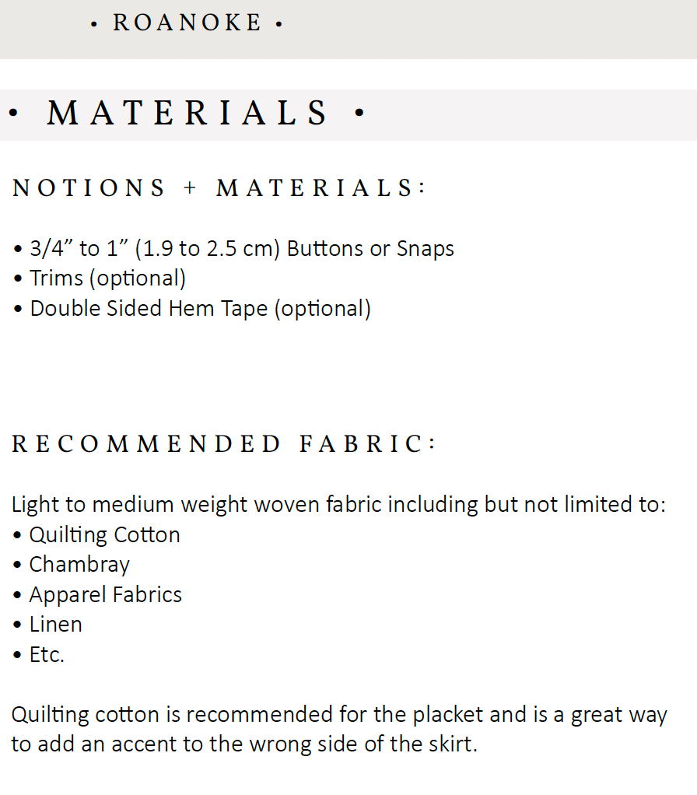Click the word 'Snaps' in the notions list

coord(426,249)
